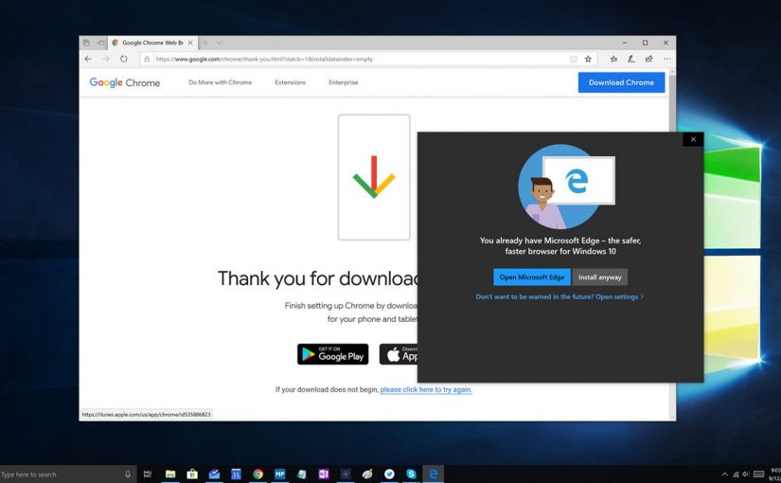
Task: Open a new tab with plus icon
Action: pos(205,43)
